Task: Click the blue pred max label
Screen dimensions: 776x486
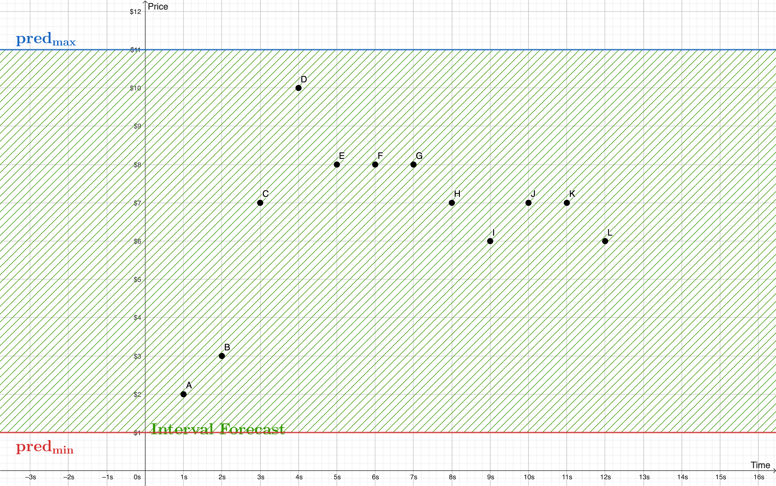Action: click(x=46, y=39)
